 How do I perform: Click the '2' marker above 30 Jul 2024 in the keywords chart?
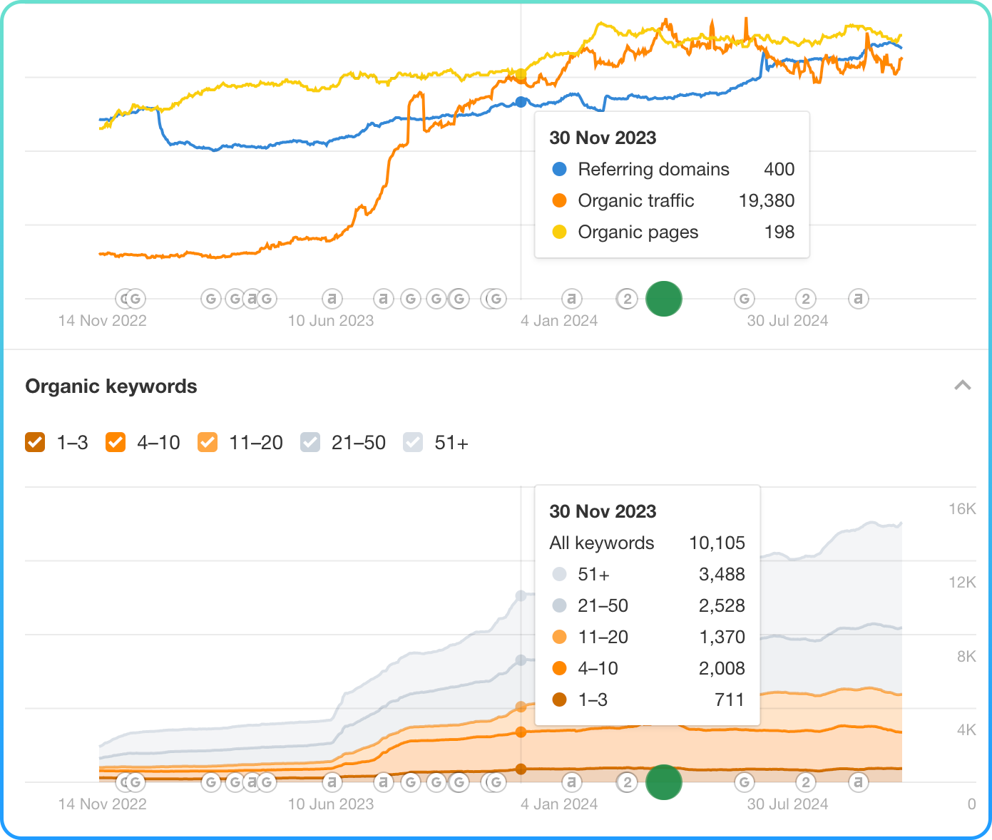click(x=805, y=782)
